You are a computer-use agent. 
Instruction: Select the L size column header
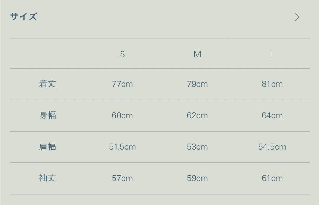(272, 54)
